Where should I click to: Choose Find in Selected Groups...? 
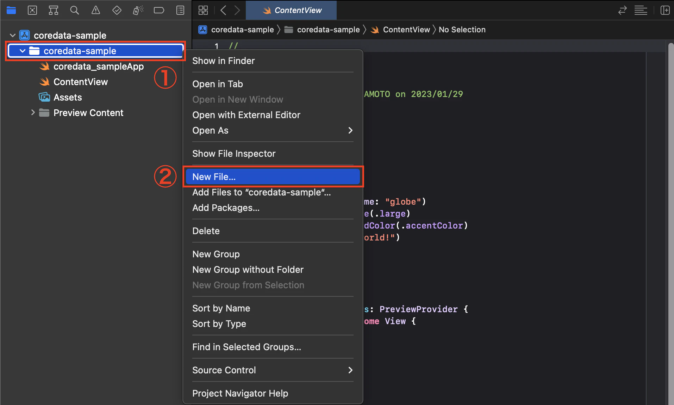click(x=273, y=347)
